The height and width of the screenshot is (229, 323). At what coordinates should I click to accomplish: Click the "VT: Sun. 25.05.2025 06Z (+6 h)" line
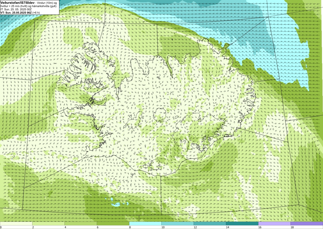pyautogui.click(x=20, y=13)
